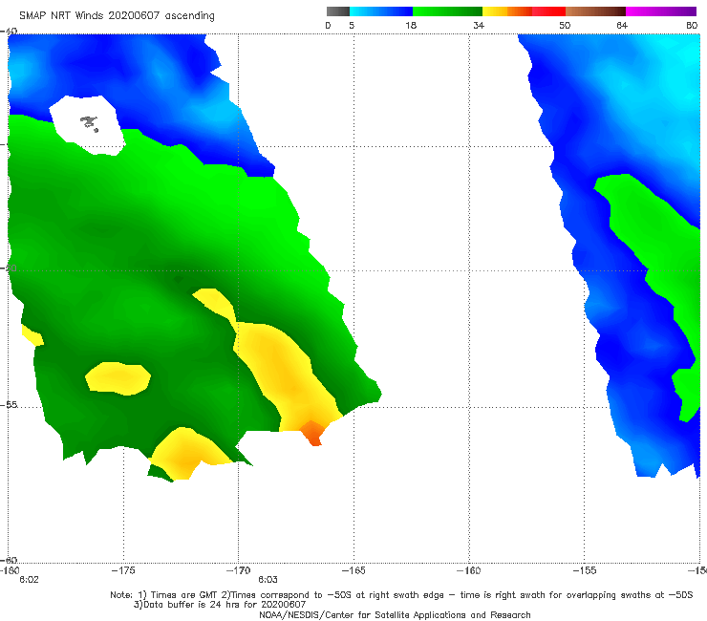Pick the brown segment of the color bar
Screen dimensions: 707x621
tap(595, 11)
